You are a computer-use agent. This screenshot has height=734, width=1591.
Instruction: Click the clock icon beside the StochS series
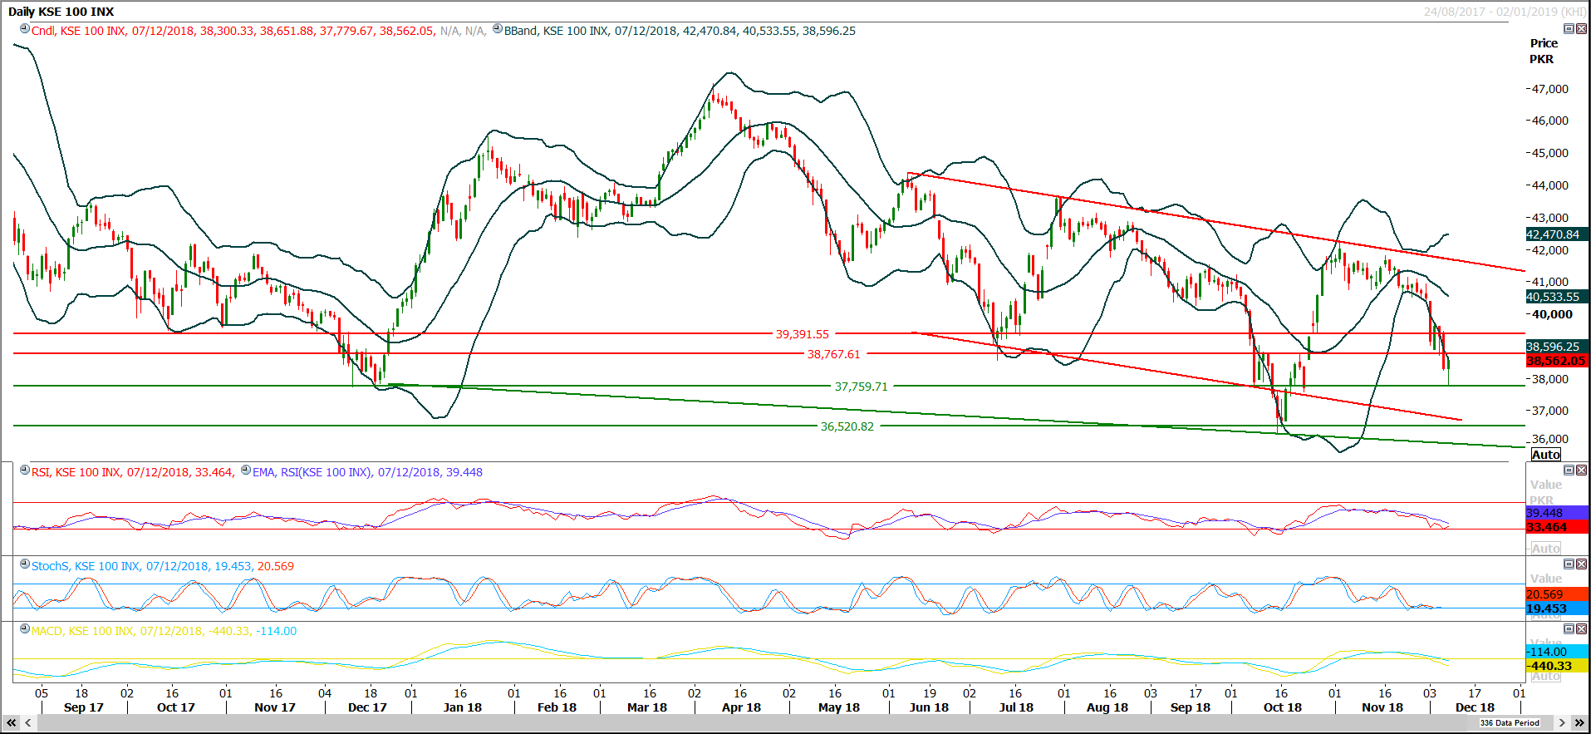tap(25, 564)
